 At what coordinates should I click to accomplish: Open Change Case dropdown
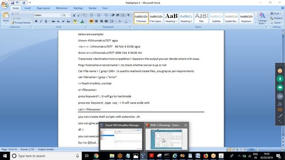pyautogui.click(x=69, y=21)
